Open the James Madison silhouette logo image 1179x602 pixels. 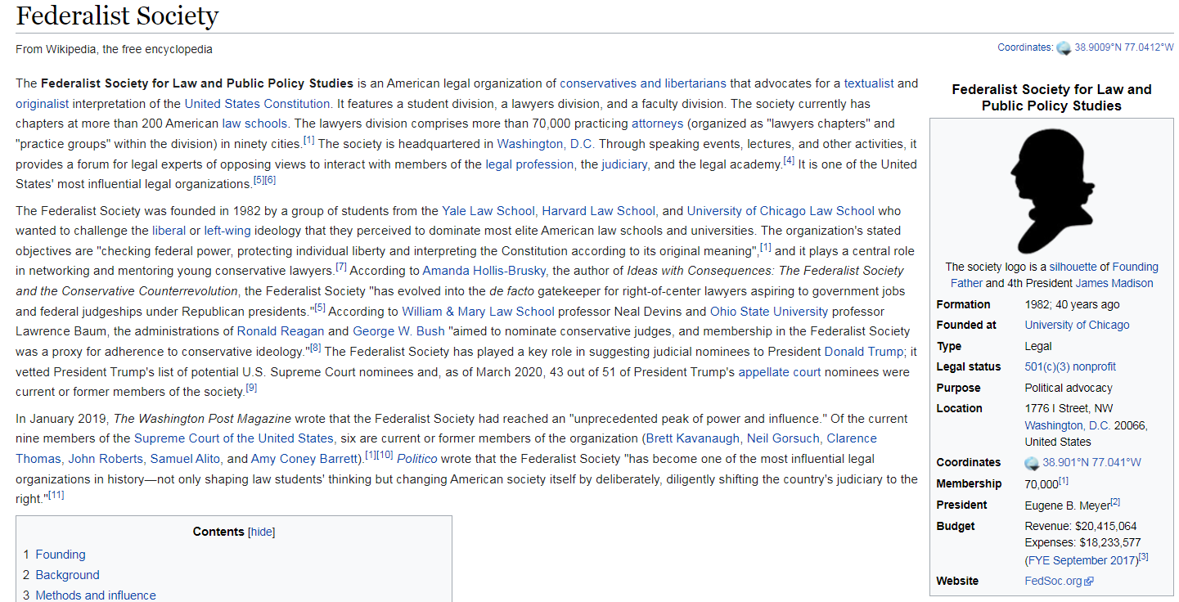coord(1051,191)
